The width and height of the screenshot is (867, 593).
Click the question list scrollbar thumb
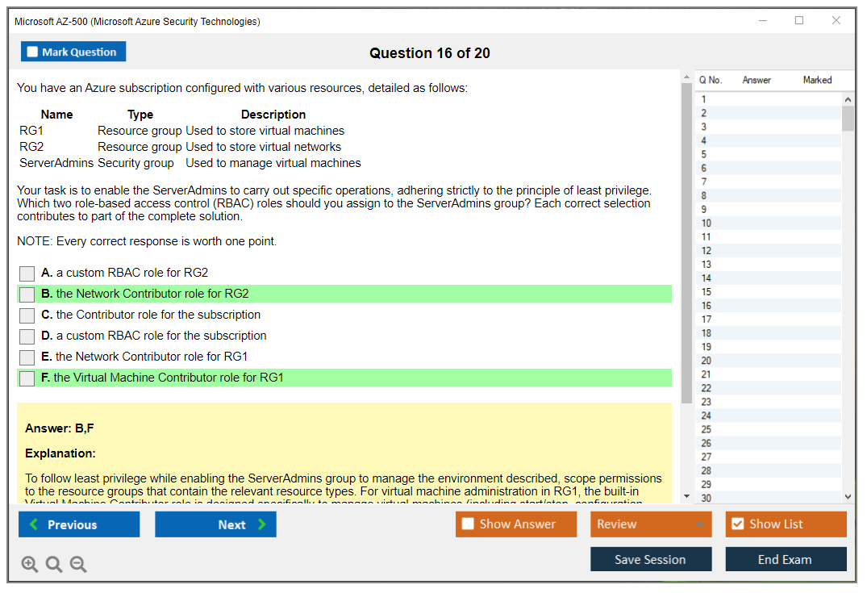tap(848, 118)
